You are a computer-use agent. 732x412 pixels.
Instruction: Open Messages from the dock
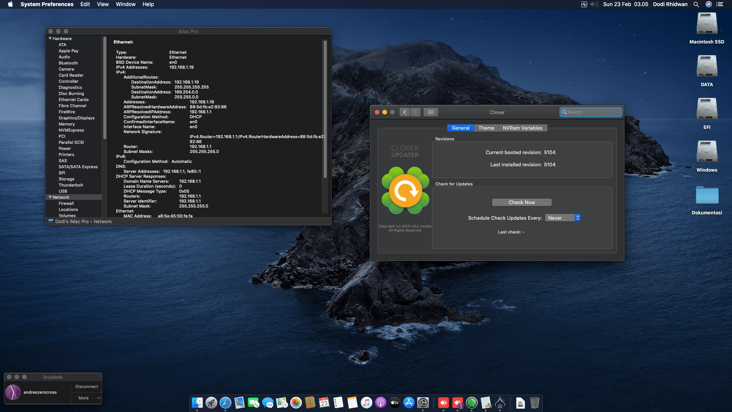coord(268,402)
